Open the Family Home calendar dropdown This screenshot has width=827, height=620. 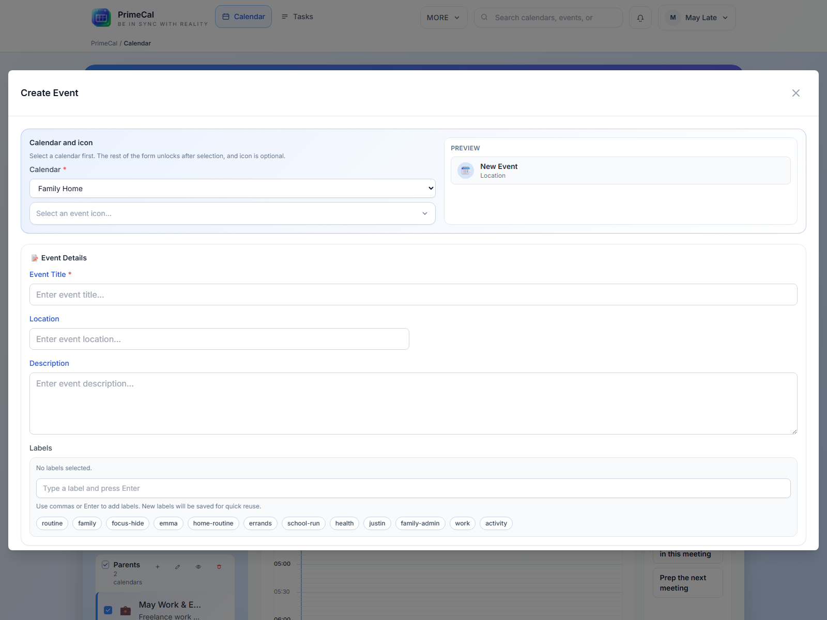point(232,188)
